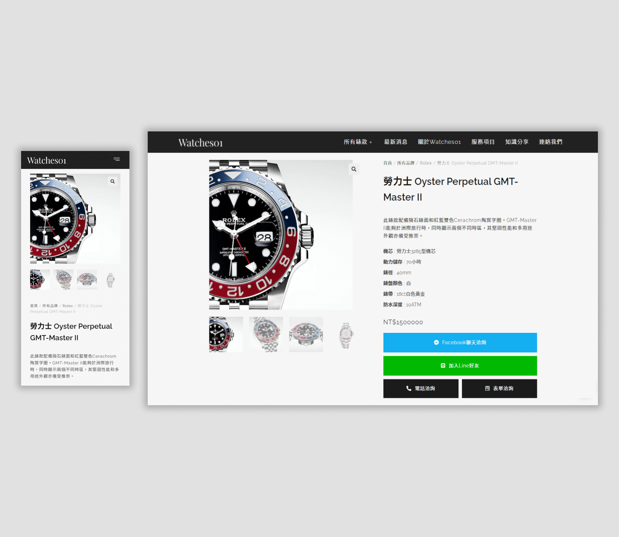Click the Facebook Messenger chat button

[x=460, y=343]
